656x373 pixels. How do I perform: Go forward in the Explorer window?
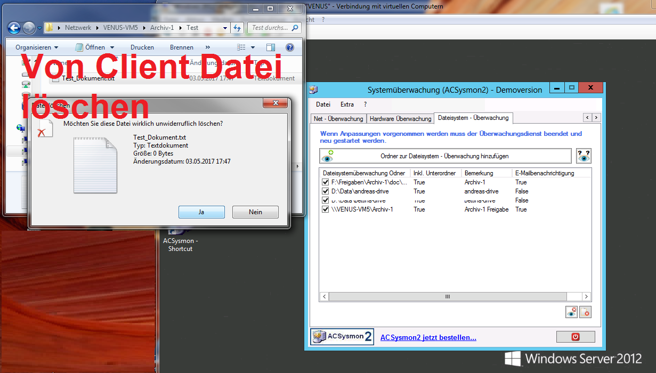[x=29, y=28]
